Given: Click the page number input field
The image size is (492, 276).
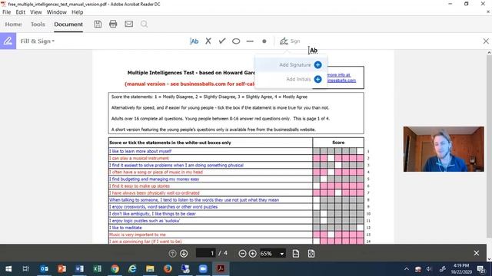Looking at the screenshot, I should (x=206, y=253).
